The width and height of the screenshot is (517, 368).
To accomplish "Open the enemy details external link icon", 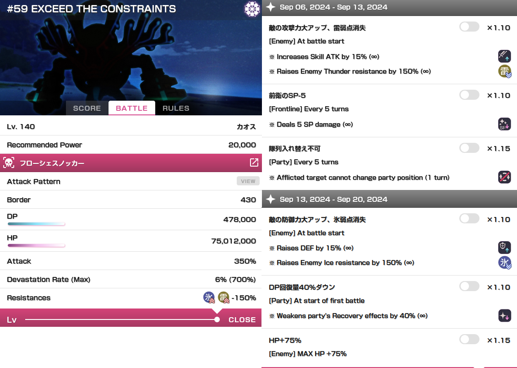I will tap(254, 162).
